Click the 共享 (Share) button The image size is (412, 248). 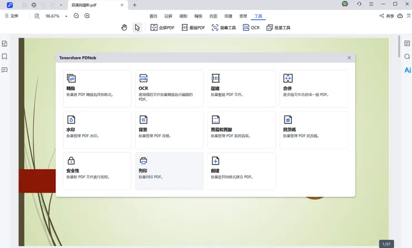388,16
